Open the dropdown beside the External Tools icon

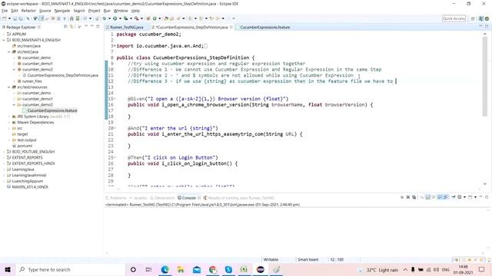coord(141,18)
